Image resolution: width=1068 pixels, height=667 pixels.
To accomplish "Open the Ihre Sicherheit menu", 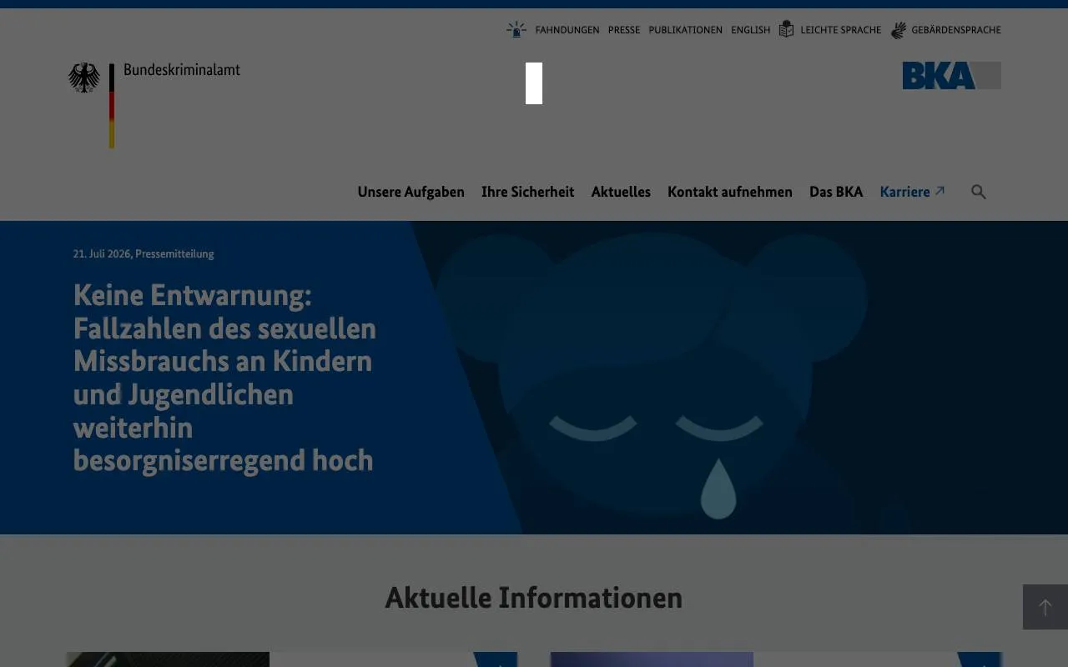I will [528, 192].
